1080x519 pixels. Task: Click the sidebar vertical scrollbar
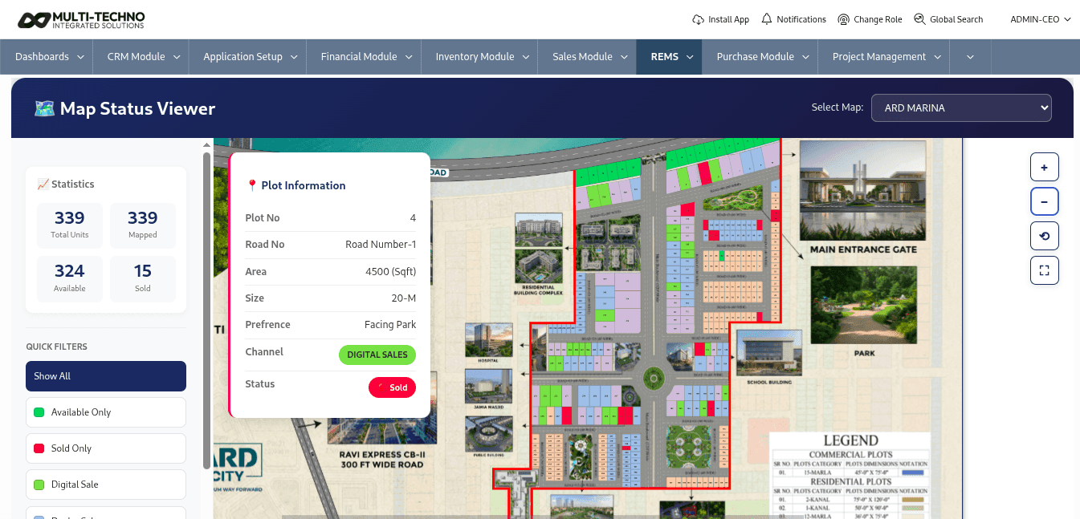coord(206,309)
